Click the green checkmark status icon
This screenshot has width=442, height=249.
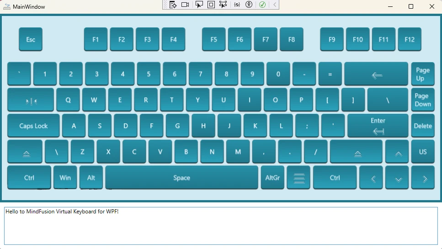pos(262,5)
